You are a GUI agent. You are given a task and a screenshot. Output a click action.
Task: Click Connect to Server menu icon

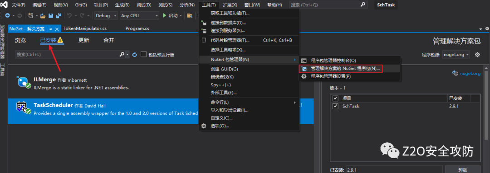pos(204,31)
